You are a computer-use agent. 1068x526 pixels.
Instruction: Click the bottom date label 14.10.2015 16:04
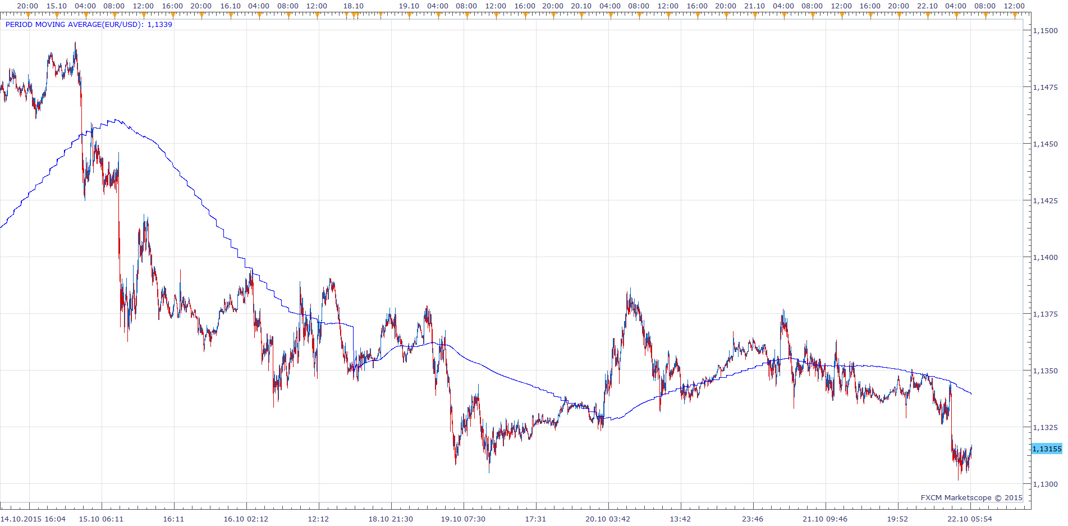[33, 519]
